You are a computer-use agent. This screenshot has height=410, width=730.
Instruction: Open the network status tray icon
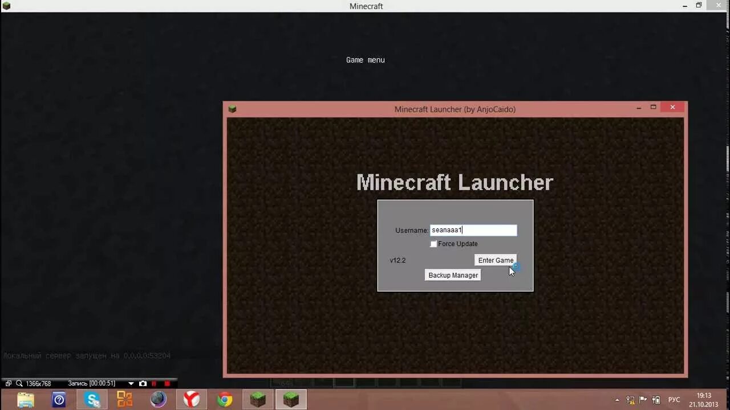pyautogui.click(x=630, y=400)
